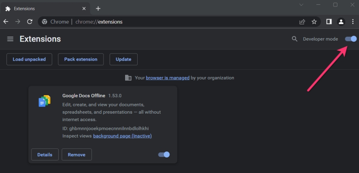Click the chrome://extensions address bar
This screenshot has width=359, height=173.
pyautogui.click(x=179, y=22)
